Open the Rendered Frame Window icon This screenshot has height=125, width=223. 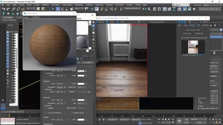point(189,9)
